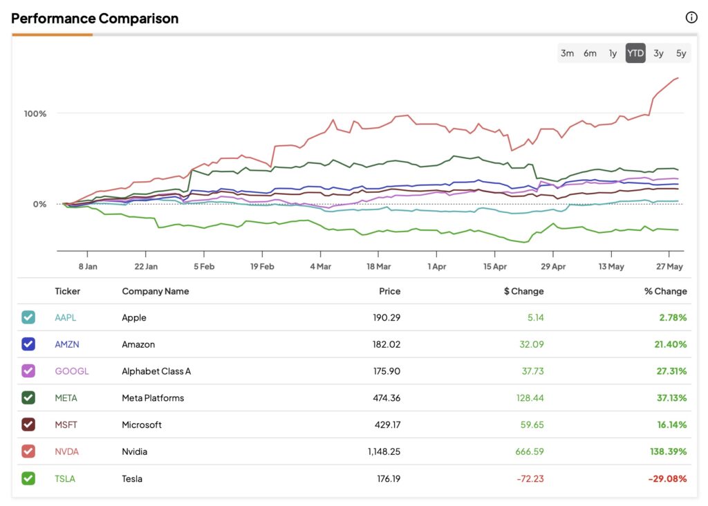Uncheck the META checkbox
708x506 pixels.
coord(28,397)
